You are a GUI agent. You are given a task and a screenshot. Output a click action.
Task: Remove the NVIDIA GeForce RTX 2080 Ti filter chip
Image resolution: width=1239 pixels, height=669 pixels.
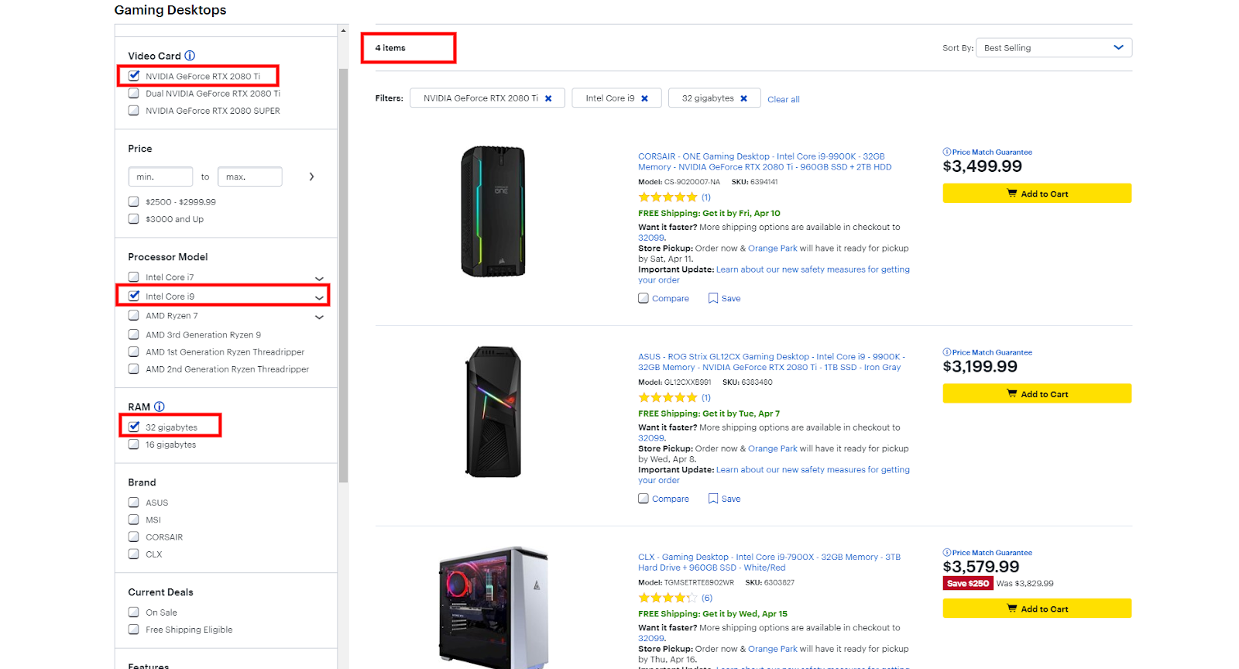coord(548,98)
